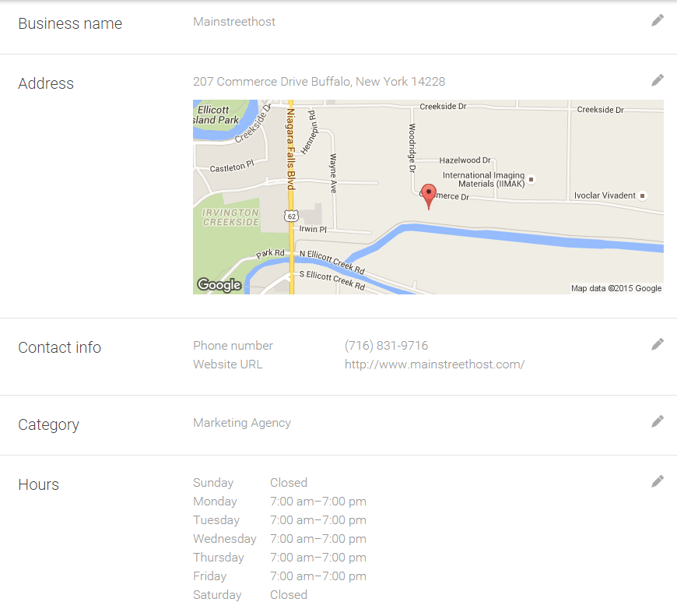Click International Imaging Materials map marker
Viewport: 677px width, 602px height.
point(531,179)
